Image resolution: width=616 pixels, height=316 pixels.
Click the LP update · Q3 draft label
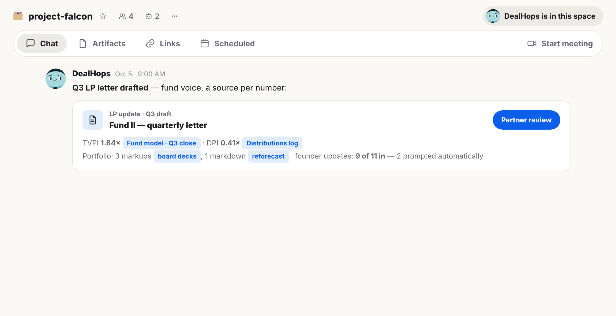click(x=140, y=114)
